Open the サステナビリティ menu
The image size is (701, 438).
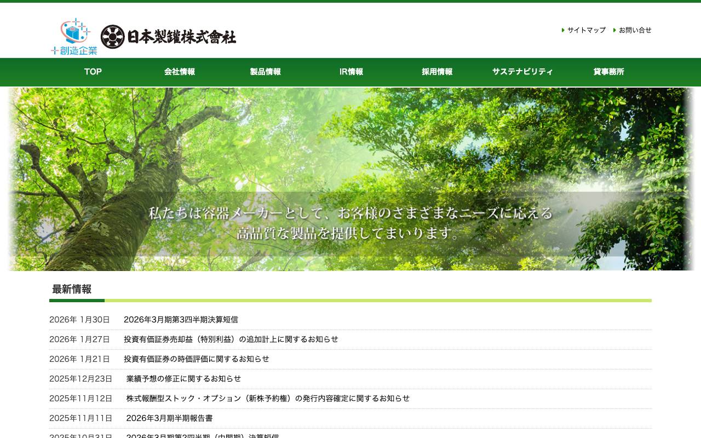(x=522, y=72)
